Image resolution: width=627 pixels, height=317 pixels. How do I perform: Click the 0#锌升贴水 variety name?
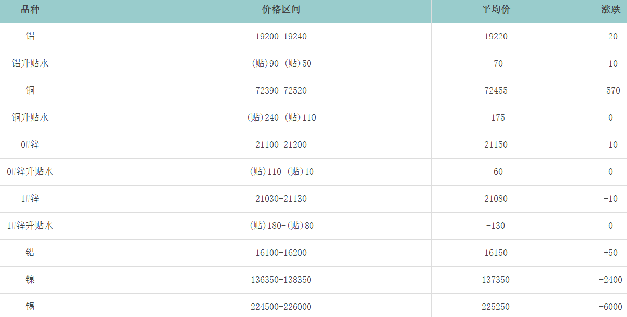tap(30, 171)
